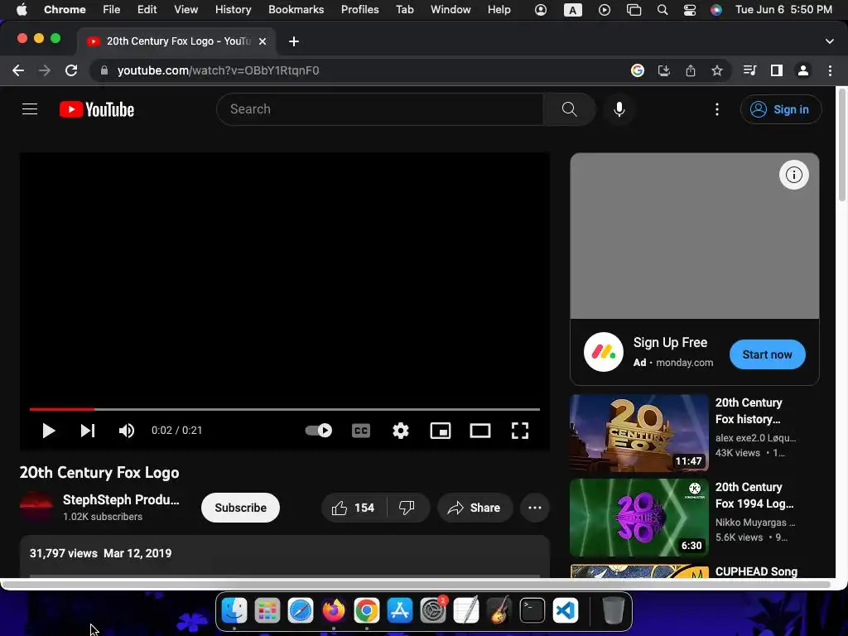848x636 pixels.
Task: Open YouTube settings three-dot menu
Action: coord(717,109)
